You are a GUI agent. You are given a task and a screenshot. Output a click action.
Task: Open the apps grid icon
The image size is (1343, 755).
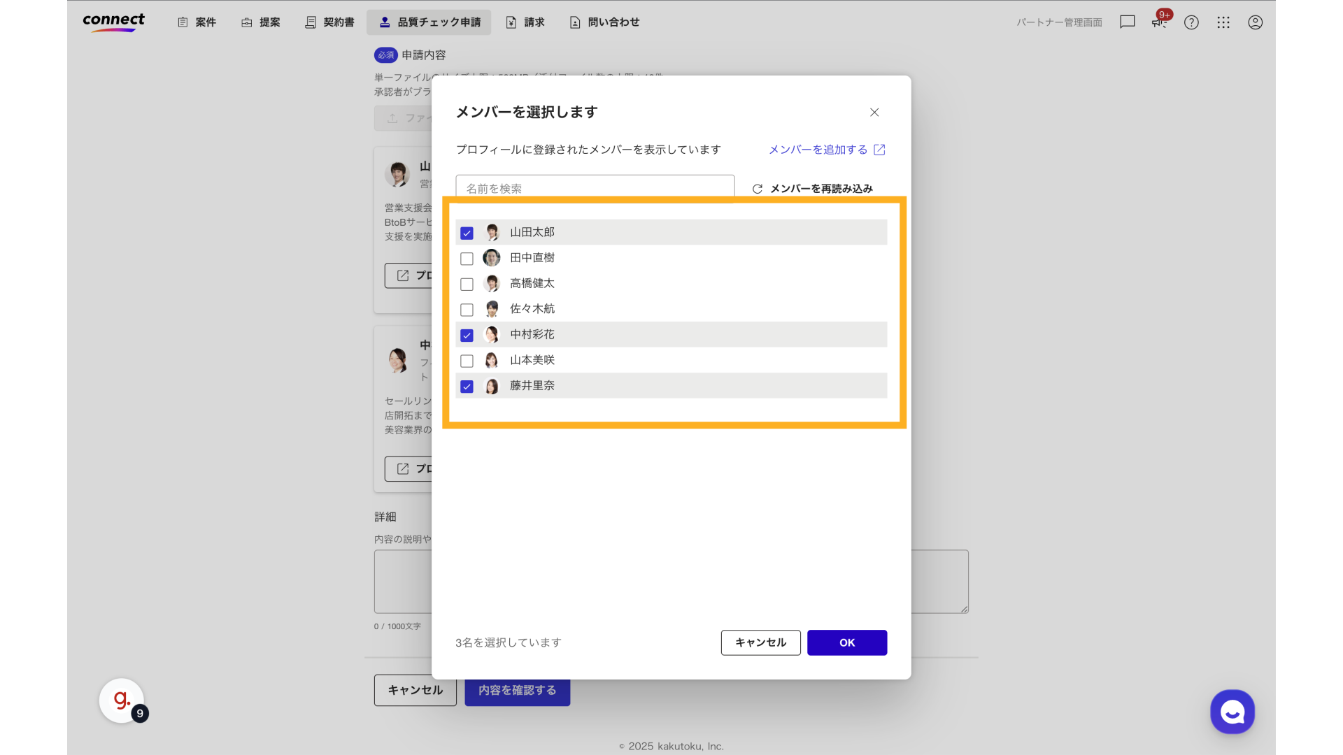coord(1223,22)
